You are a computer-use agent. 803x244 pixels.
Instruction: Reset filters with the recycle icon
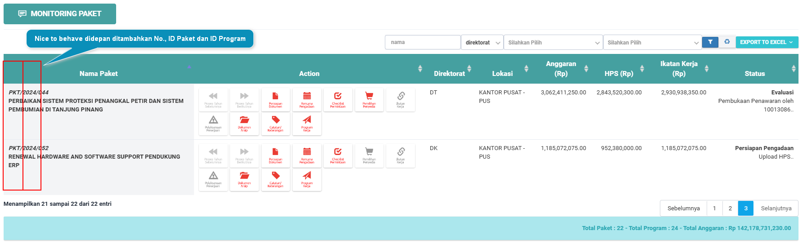click(727, 42)
